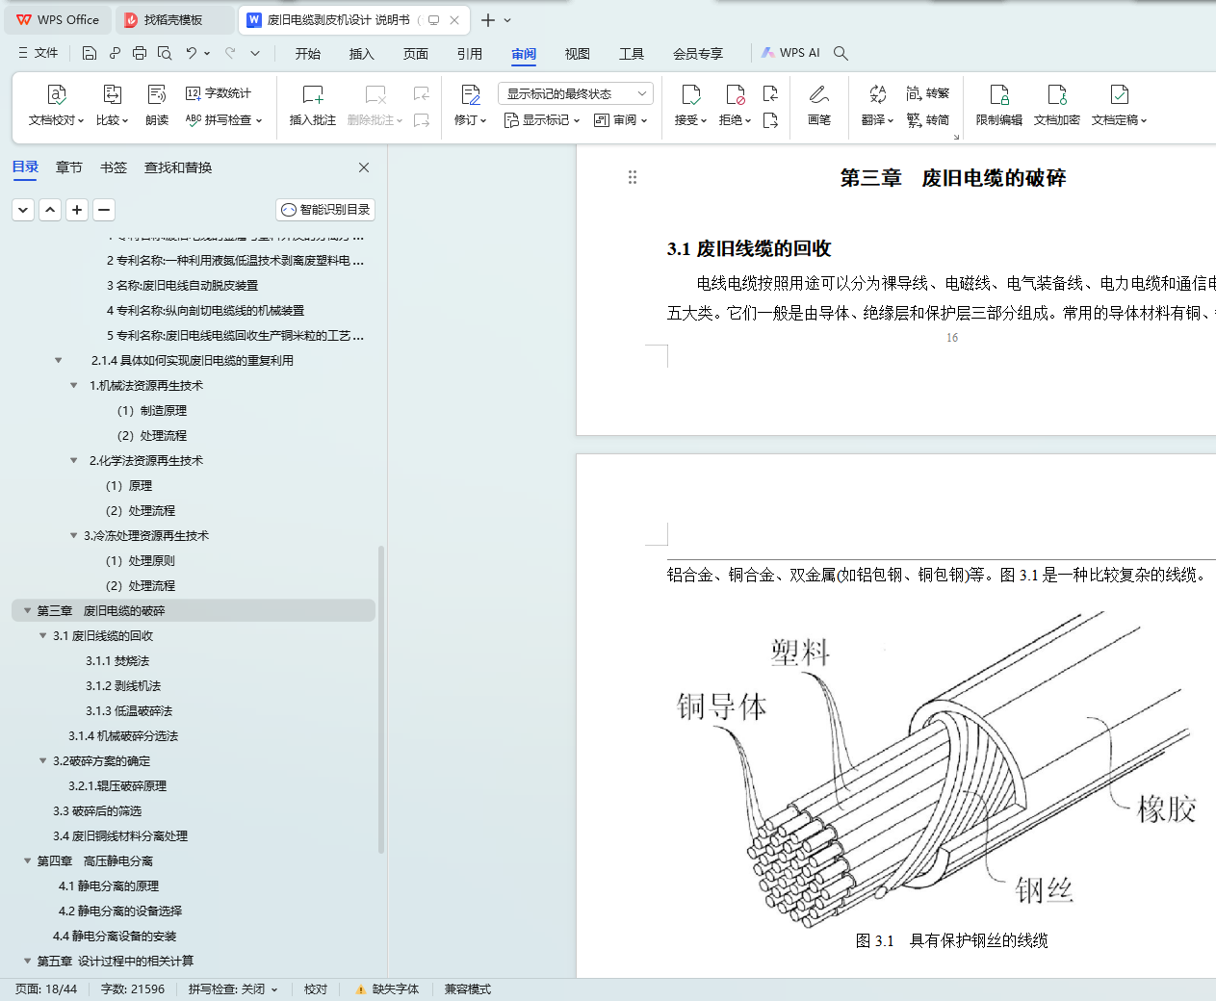Click the undo arrow icon
The image size is (1216, 1001).
(192, 53)
